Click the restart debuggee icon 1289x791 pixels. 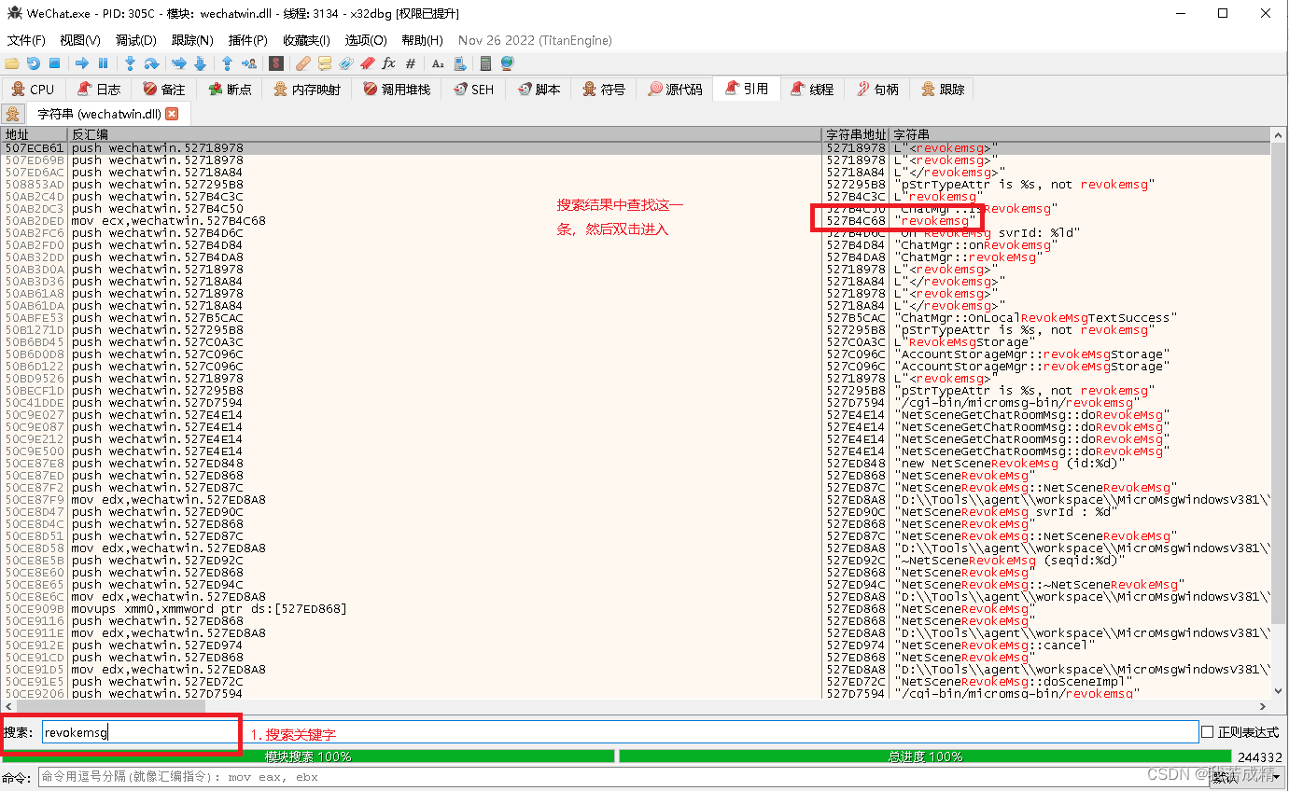34,63
